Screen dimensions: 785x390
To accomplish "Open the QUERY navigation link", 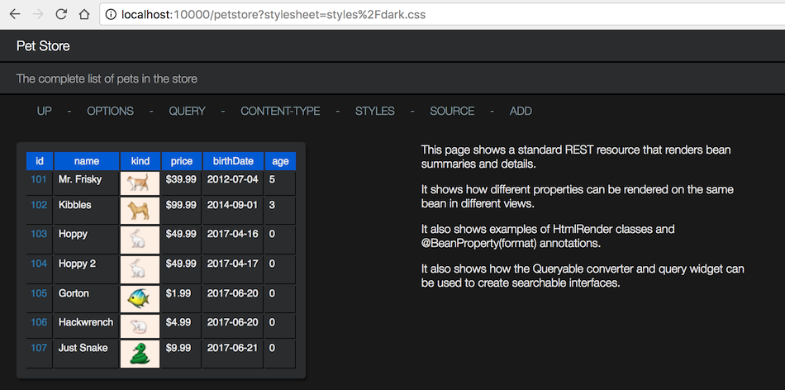I will pyautogui.click(x=187, y=111).
